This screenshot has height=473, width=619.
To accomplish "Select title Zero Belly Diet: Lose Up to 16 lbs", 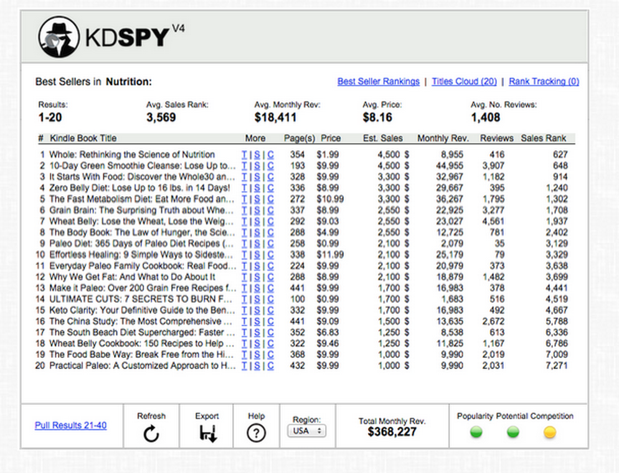I will pos(139,188).
